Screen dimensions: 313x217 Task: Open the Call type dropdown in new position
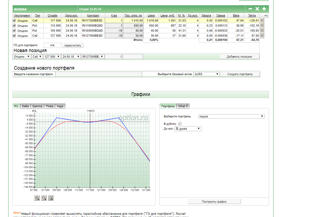pyautogui.click(x=37, y=57)
